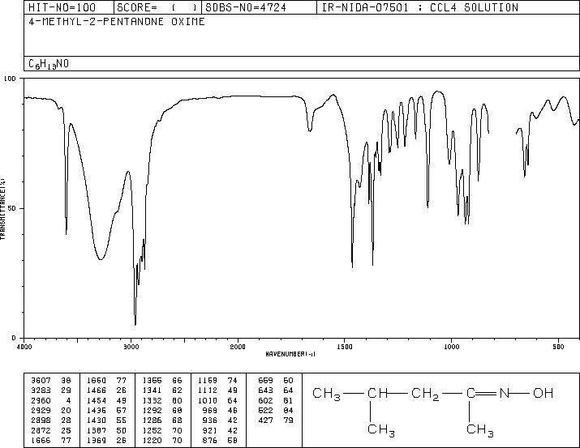Click the CH2 group in the structure

pos(425,394)
